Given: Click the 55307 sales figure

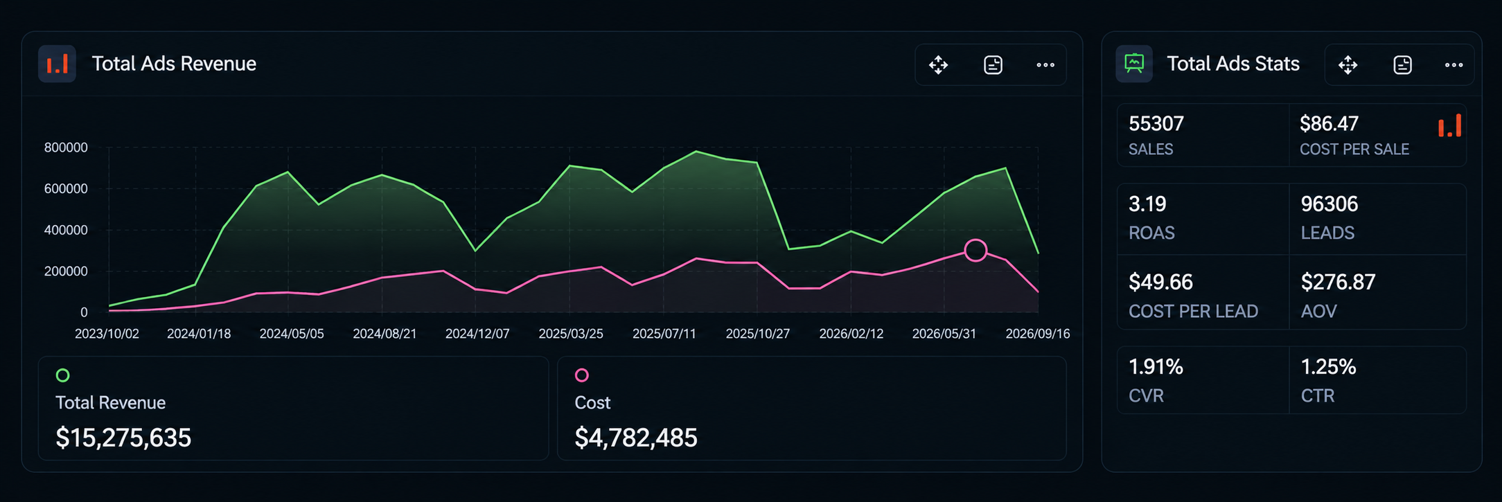Looking at the screenshot, I should pos(1156,124).
